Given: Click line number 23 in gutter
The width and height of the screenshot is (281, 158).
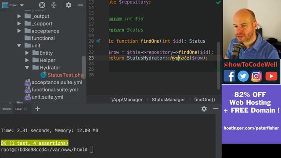Looking at the screenshot, I should 91,58.
